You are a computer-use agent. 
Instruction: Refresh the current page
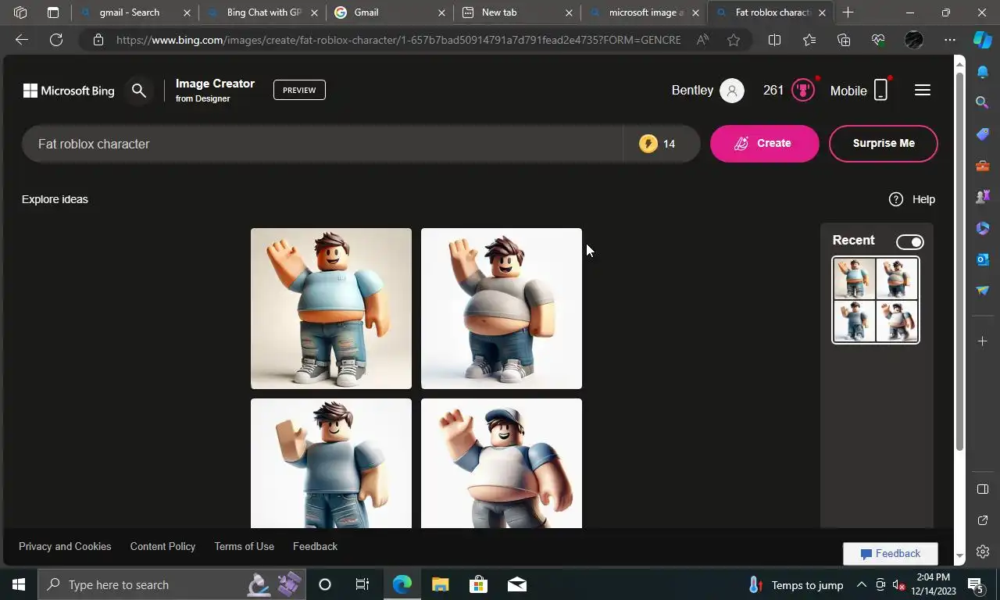pyautogui.click(x=56, y=40)
